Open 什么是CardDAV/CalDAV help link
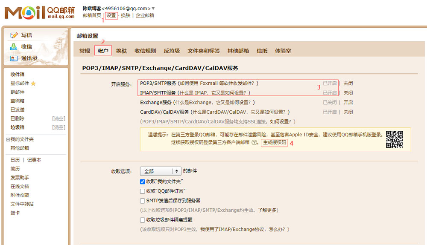 (x=240, y=112)
